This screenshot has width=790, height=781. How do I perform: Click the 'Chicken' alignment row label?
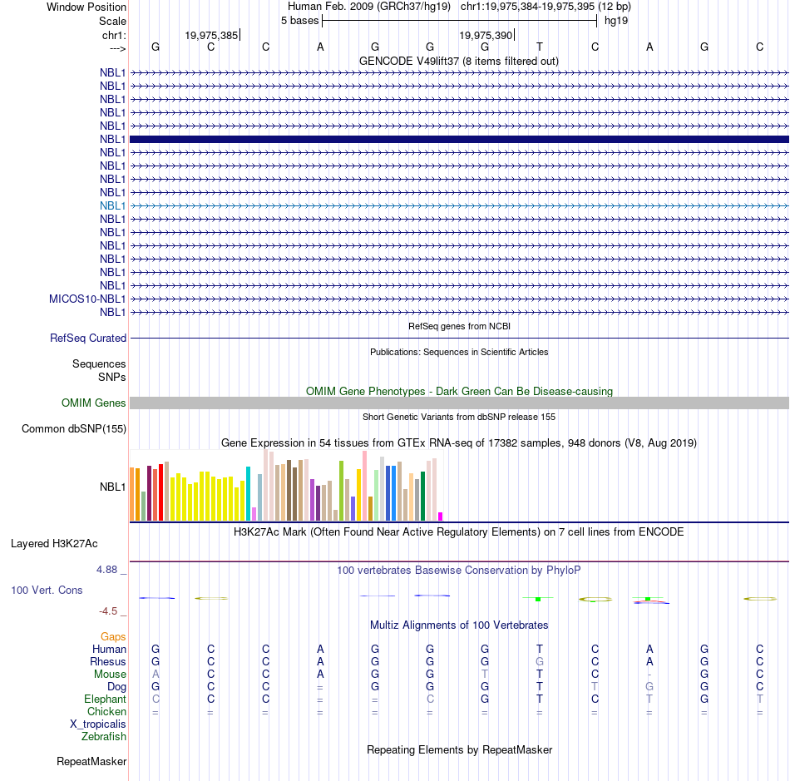[x=106, y=711]
